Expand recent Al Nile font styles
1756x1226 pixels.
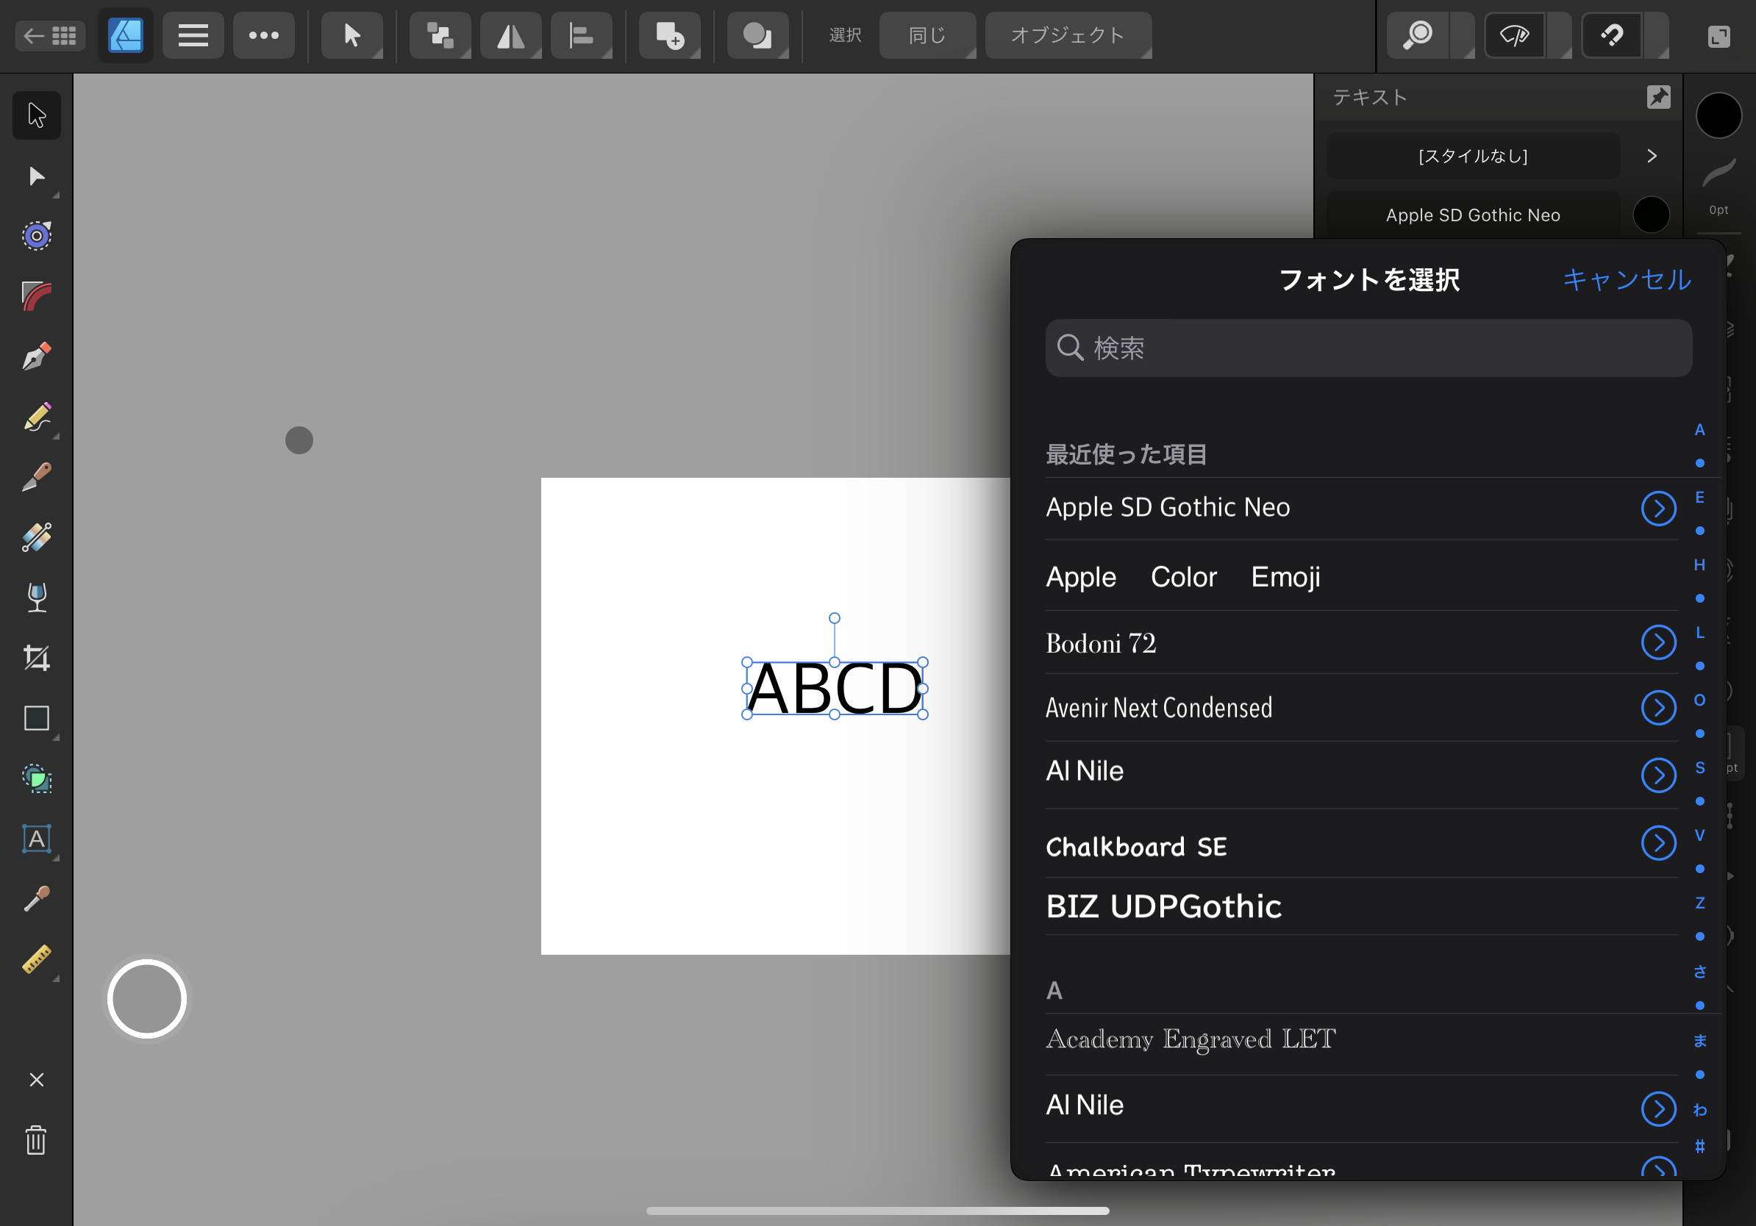(1658, 775)
